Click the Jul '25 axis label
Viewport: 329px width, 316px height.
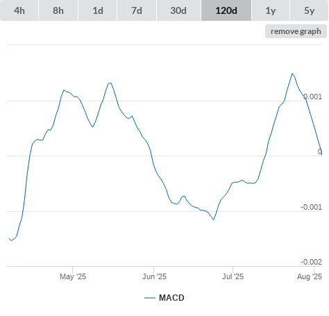coord(233,276)
